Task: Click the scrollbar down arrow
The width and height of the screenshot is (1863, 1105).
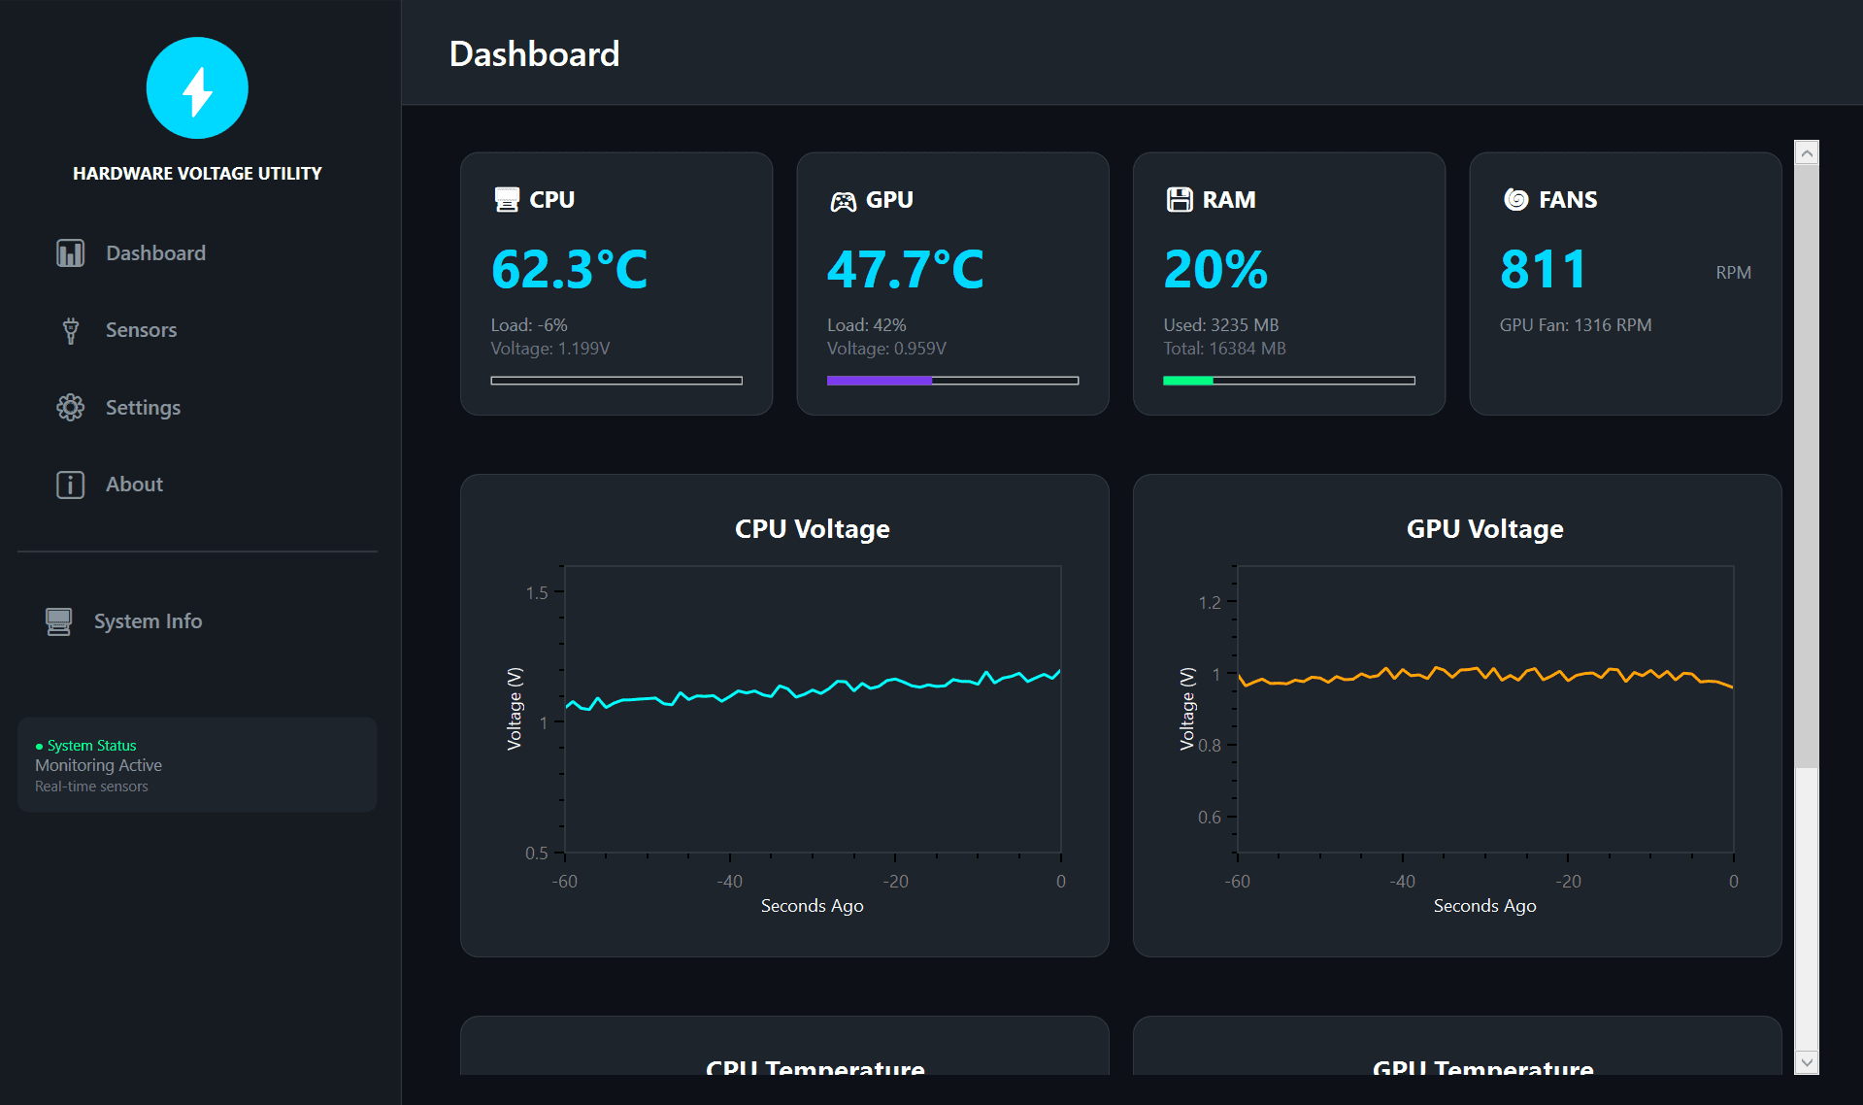Action: point(1807,1062)
